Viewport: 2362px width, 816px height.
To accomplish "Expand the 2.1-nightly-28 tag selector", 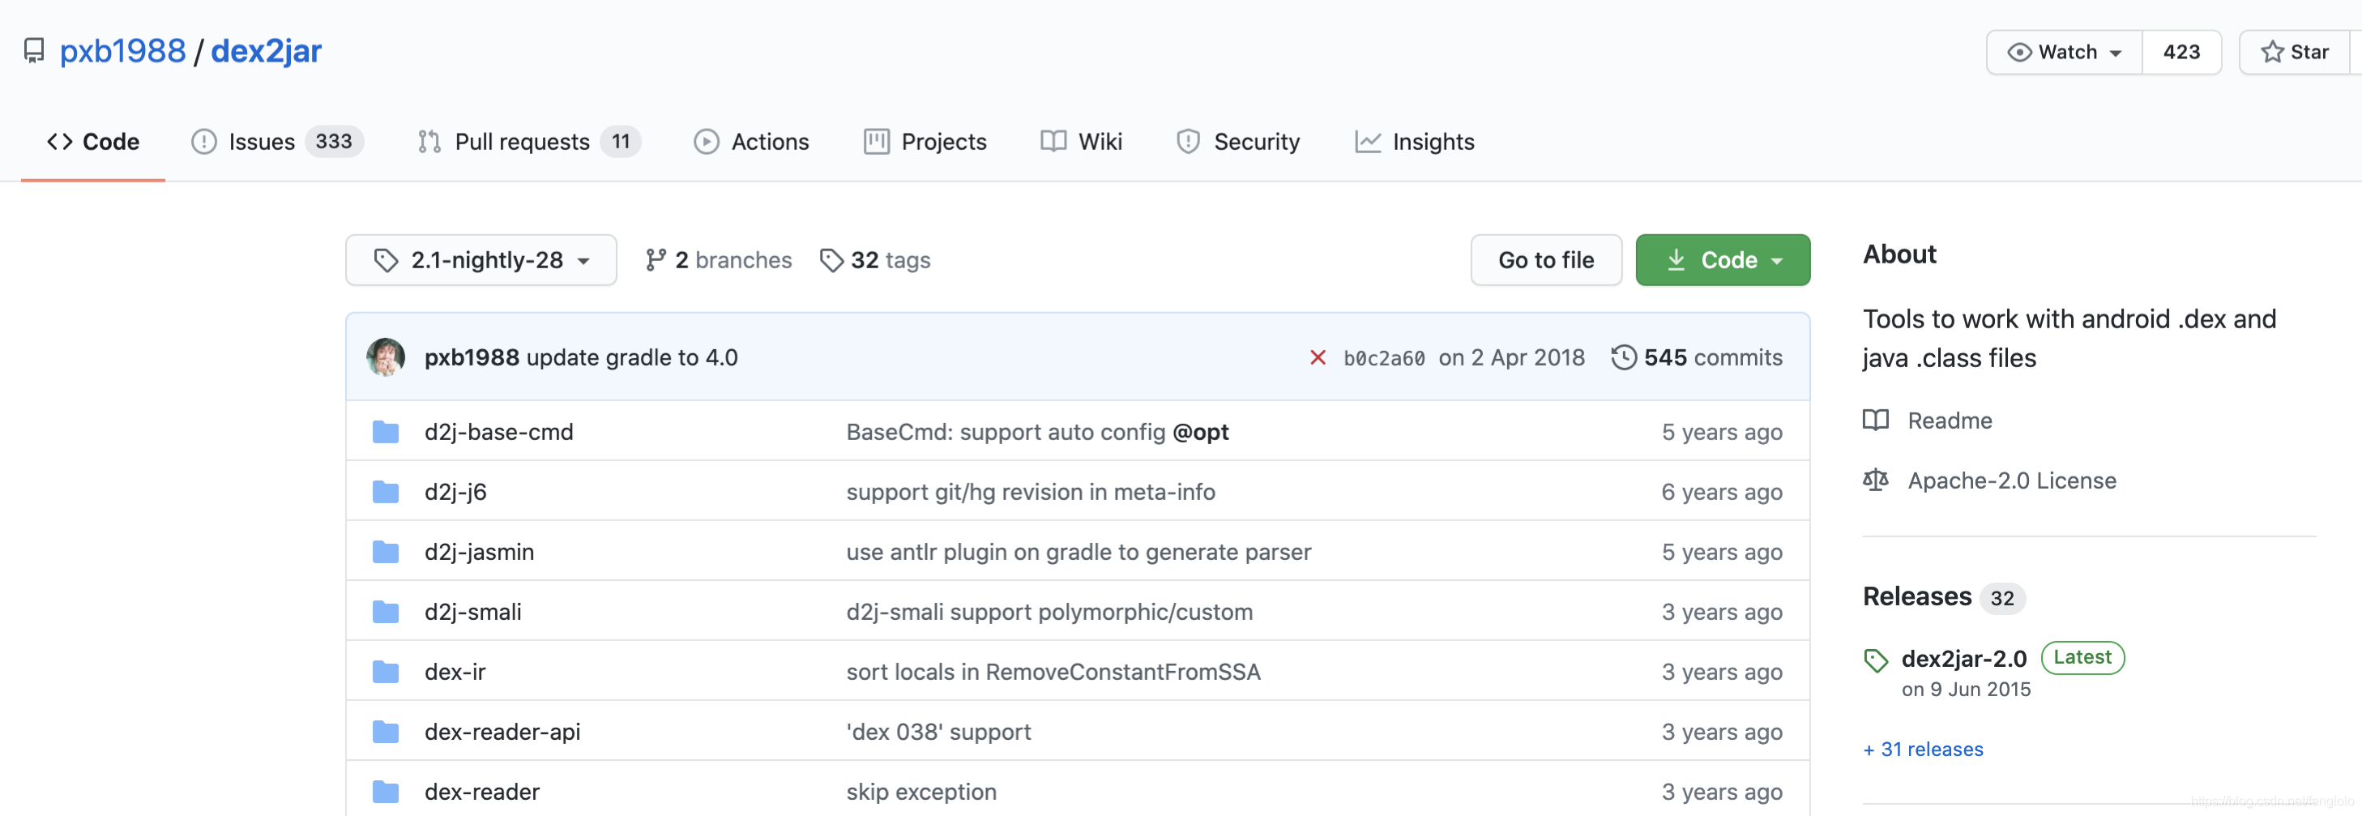I will coord(481,260).
